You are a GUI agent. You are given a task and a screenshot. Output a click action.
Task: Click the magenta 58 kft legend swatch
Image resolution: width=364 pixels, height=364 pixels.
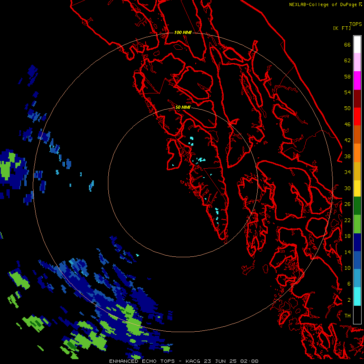point(357,80)
